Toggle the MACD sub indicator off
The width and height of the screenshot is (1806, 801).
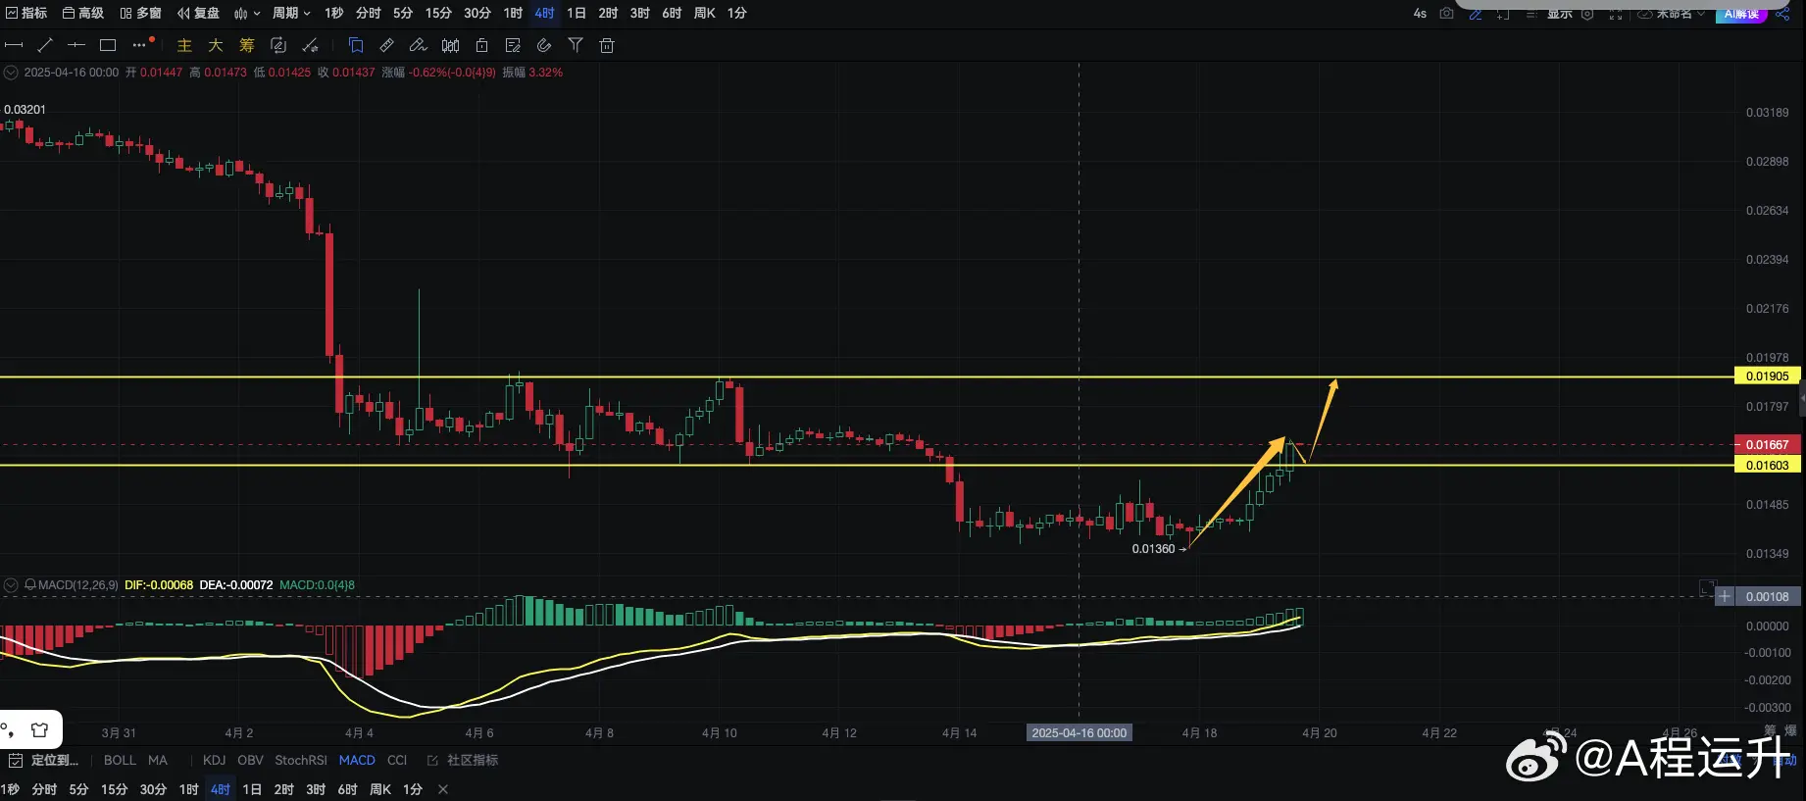(357, 760)
